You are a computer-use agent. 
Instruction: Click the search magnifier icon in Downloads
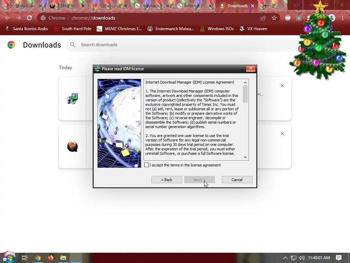pyautogui.click(x=72, y=45)
